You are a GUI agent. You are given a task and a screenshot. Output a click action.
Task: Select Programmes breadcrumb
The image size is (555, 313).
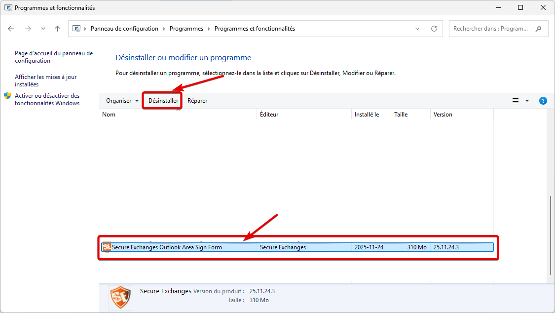186,29
